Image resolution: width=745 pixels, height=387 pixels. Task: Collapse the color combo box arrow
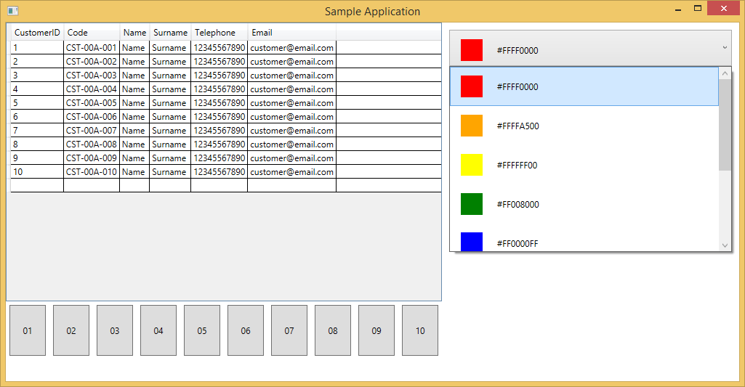pos(724,48)
